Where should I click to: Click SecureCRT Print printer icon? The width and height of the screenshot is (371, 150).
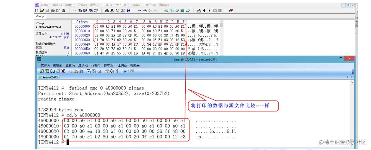click(99, 71)
